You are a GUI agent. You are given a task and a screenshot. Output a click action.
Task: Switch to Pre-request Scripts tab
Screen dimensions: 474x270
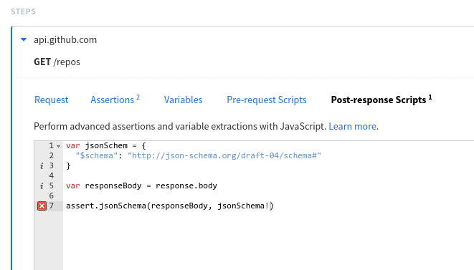(267, 100)
